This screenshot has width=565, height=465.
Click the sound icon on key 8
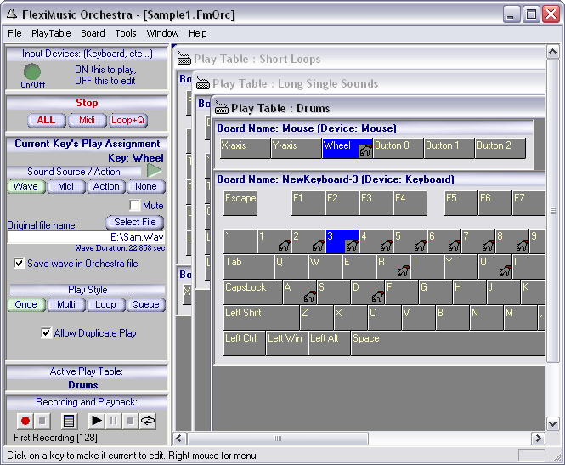pos(523,245)
